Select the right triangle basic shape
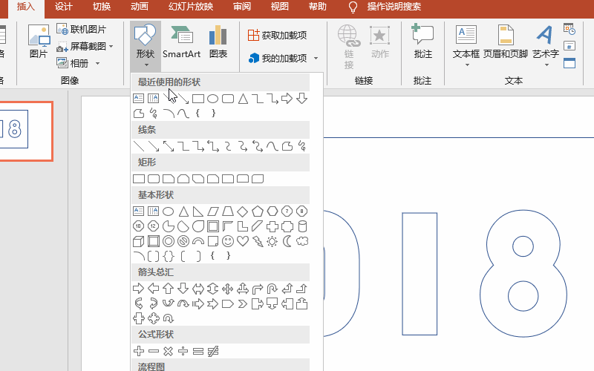594x371 pixels. point(198,211)
